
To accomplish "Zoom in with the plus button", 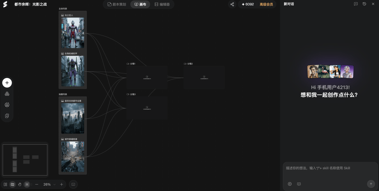I will tap(62, 184).
